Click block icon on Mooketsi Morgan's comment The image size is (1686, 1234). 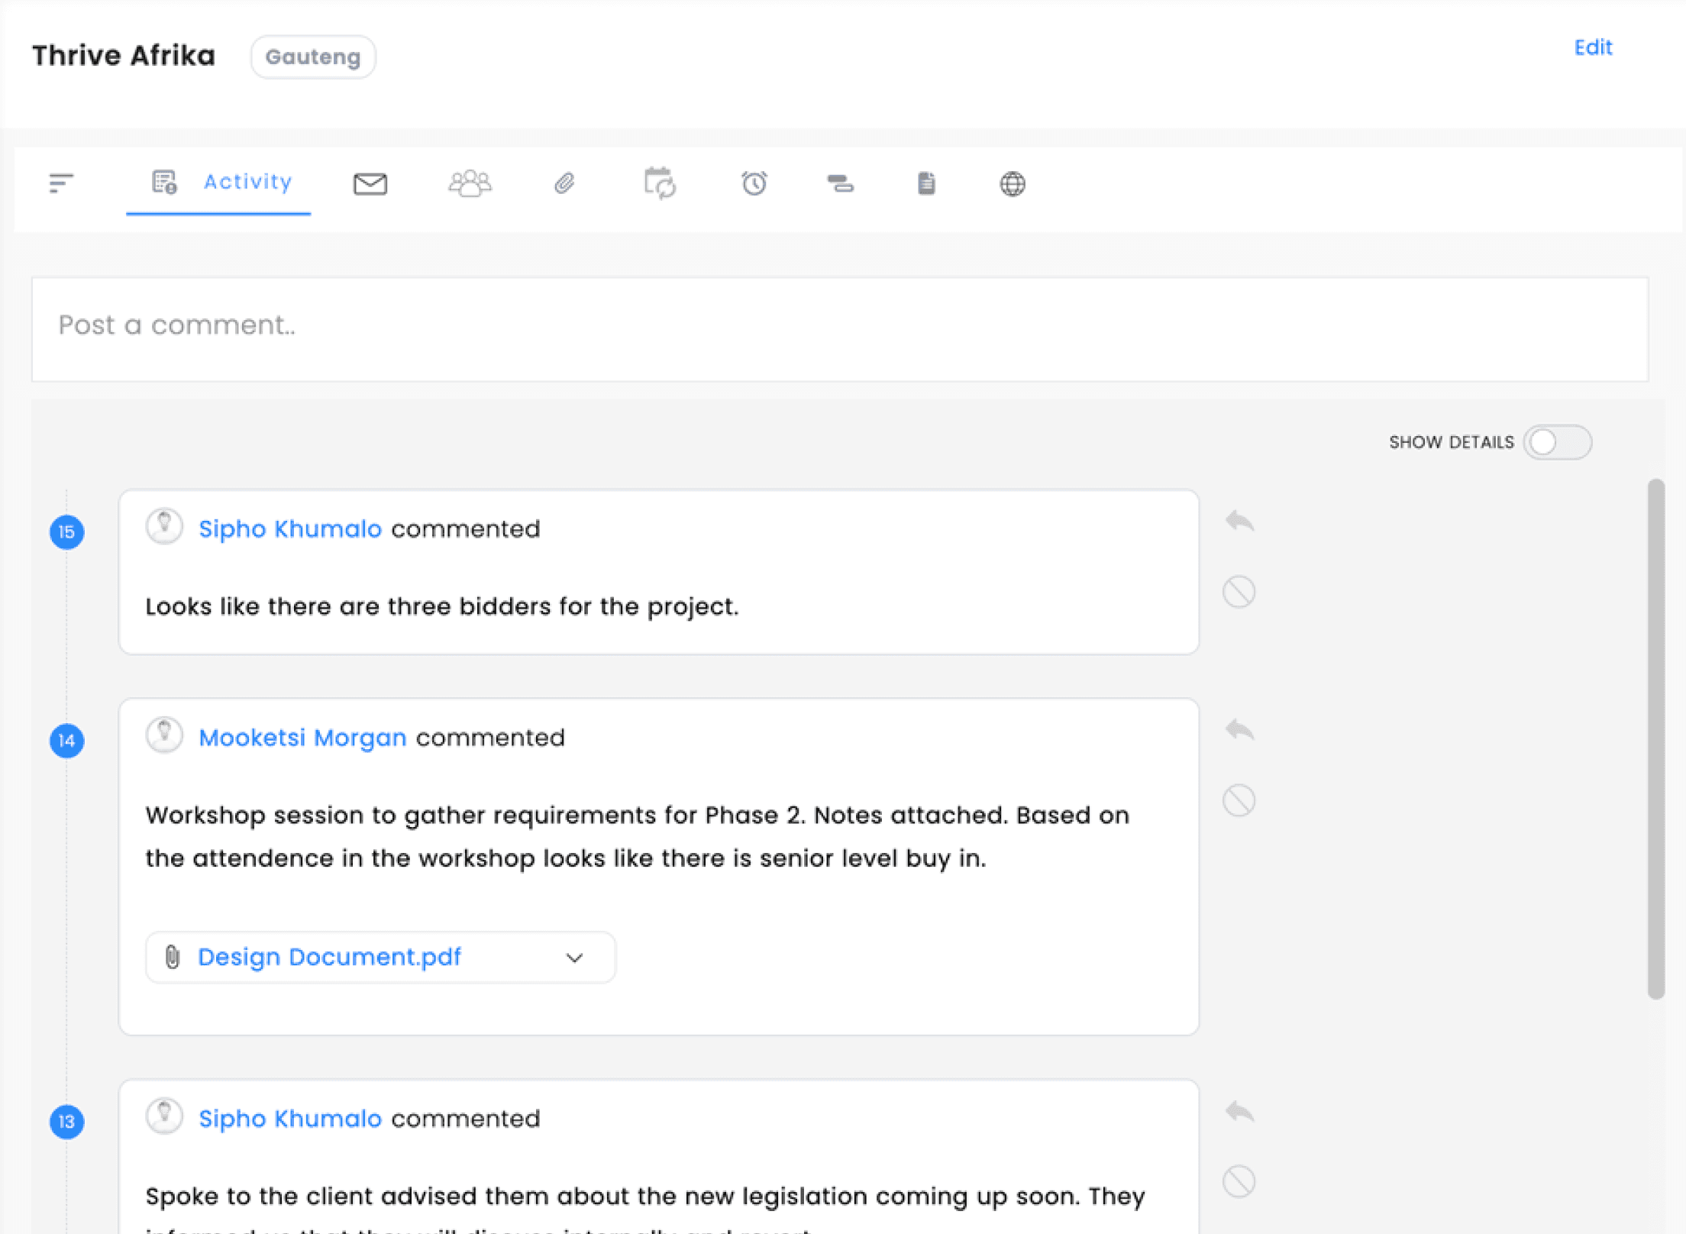coord(1239,800)
